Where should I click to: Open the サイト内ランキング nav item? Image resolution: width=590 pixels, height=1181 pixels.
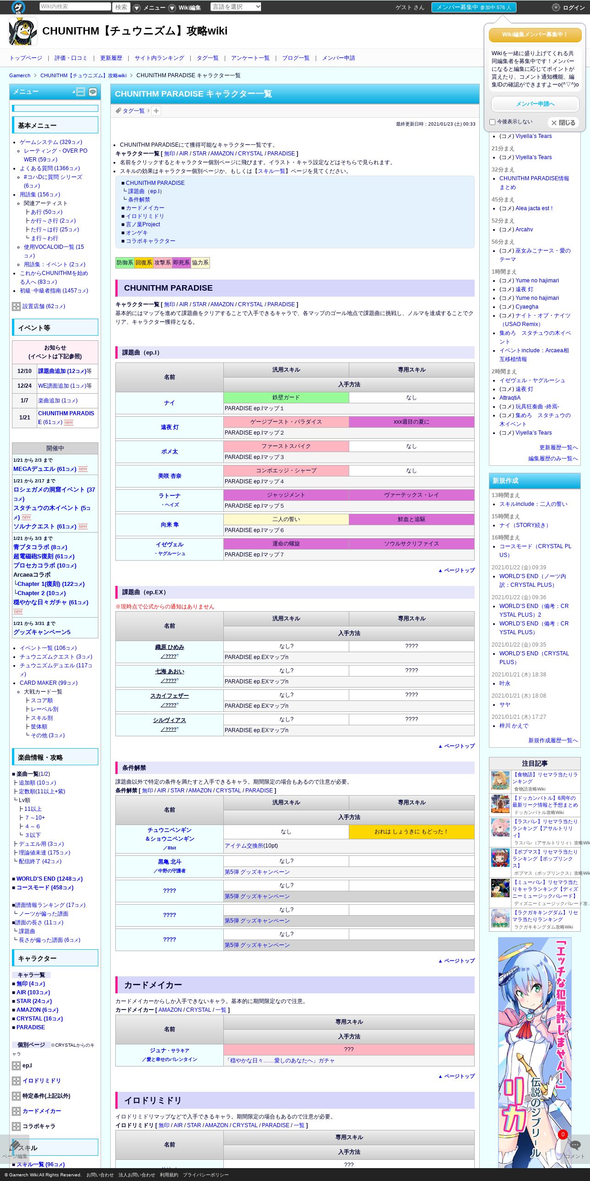click(x=159, y=58)
